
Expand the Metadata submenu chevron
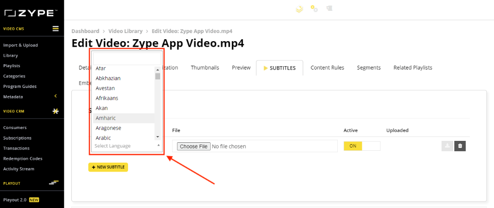click(x=55, y=96)
